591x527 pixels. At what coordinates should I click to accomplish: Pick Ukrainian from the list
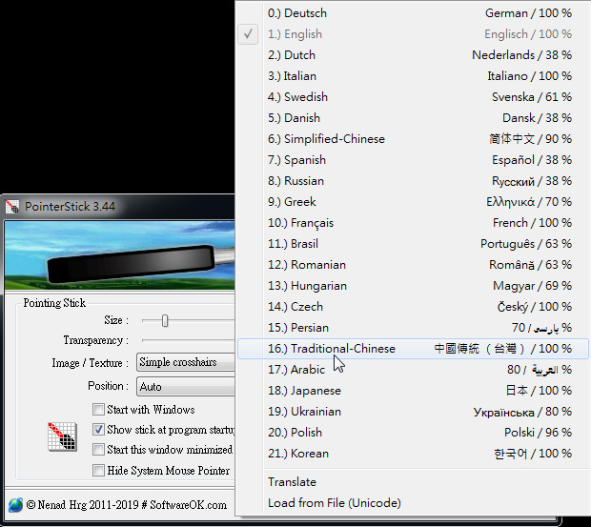point(413,412)
